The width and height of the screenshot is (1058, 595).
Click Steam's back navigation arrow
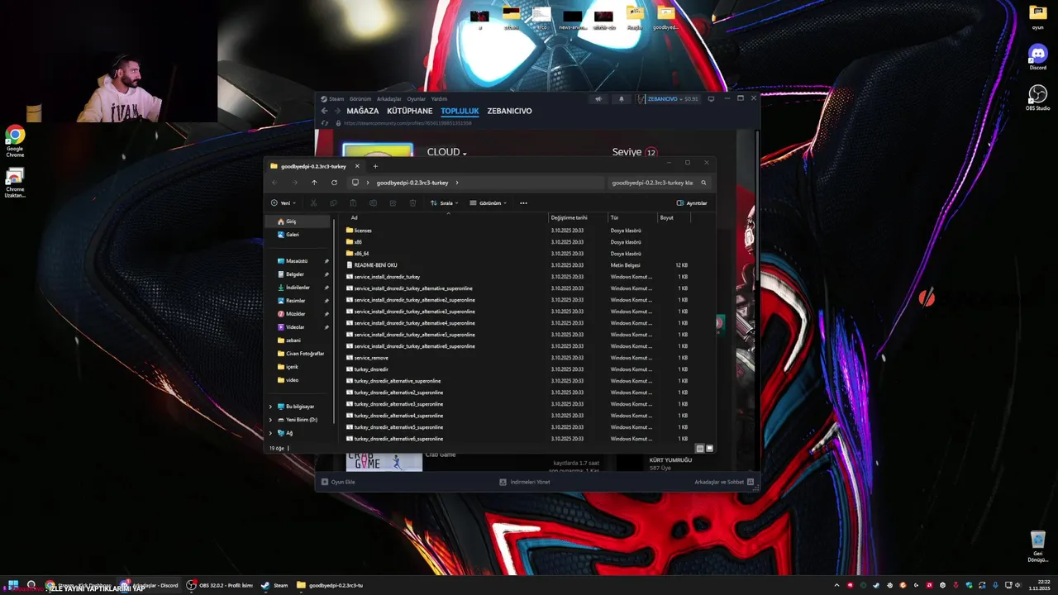coord(325,111)
